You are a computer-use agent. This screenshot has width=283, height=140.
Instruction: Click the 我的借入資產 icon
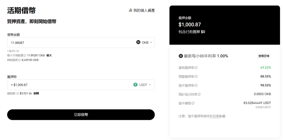pyautogui.click(x=130, y=10)
